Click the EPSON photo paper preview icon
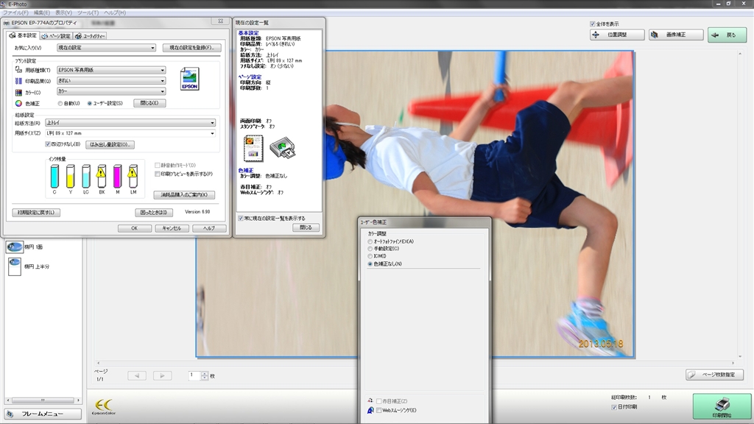The width and height of the screenshot is (754, 424). click(x=189, y=79)
